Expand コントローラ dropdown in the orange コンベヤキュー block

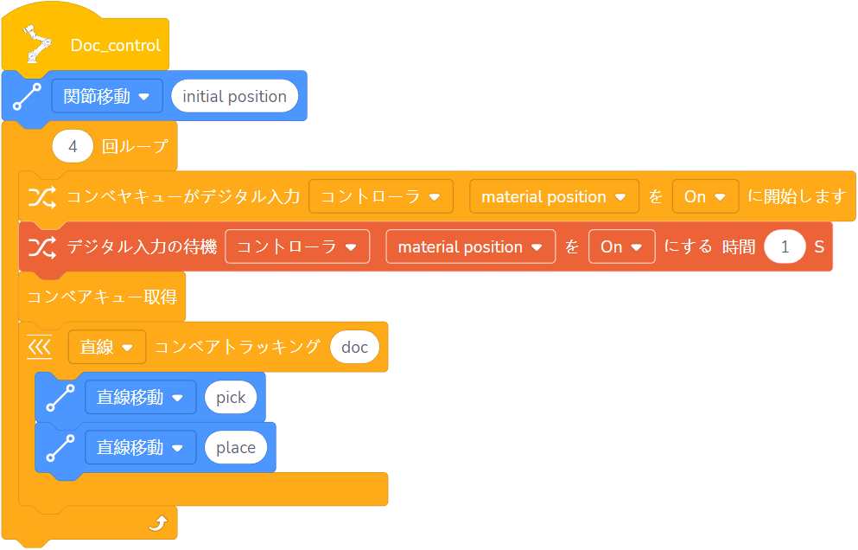click(381, 197)
